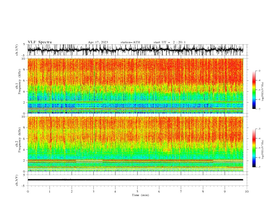Click inside the ch.2 spectrogram panel
Viewport: 278px width, 215px height.
[x=135, y=144]
